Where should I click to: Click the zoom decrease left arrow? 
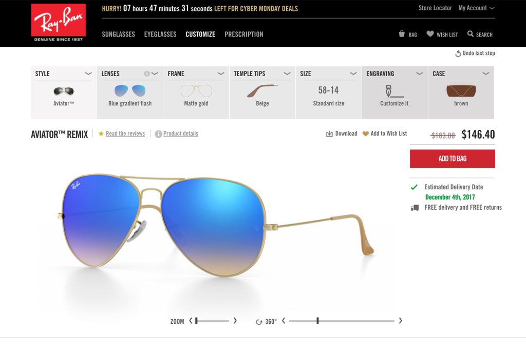tap(191, 321)
